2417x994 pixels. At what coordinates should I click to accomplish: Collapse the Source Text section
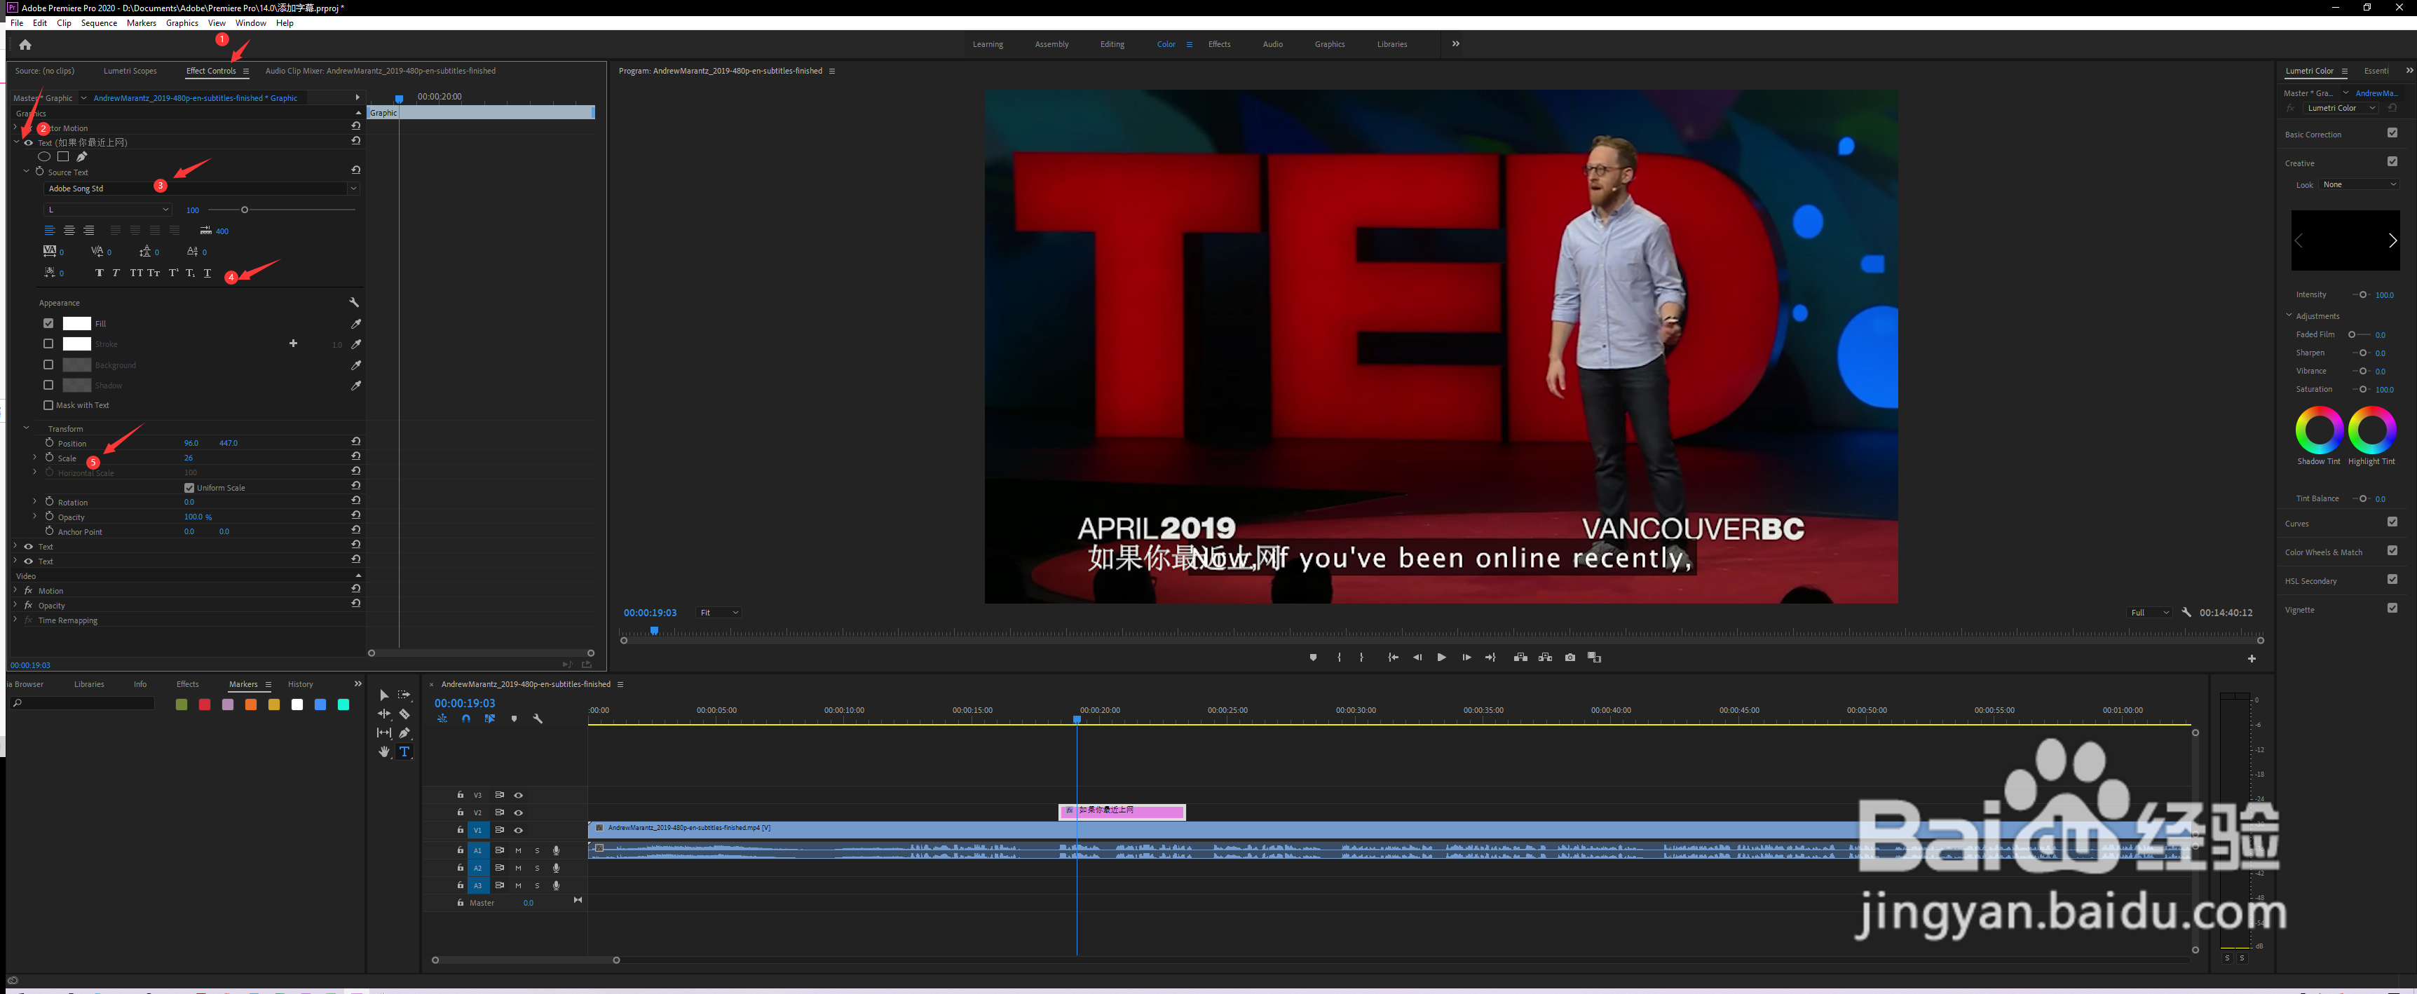(x=26, y=172)
